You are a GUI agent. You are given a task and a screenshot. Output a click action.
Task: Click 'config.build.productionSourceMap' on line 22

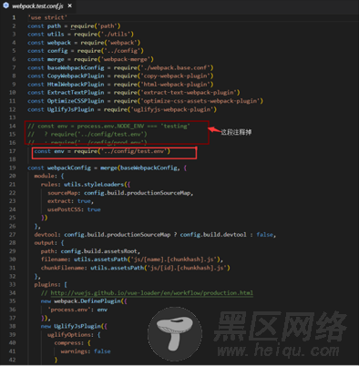pyautogui.click(x=138, y=193)
